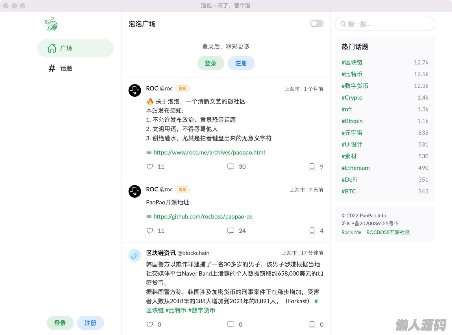Toggle the switch beside 泡泡广场 header
Image resolution: width=452 pixels, height=335 pixels.
coord(316,23)
